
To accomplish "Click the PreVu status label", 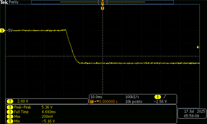I will tap(13, 2).
